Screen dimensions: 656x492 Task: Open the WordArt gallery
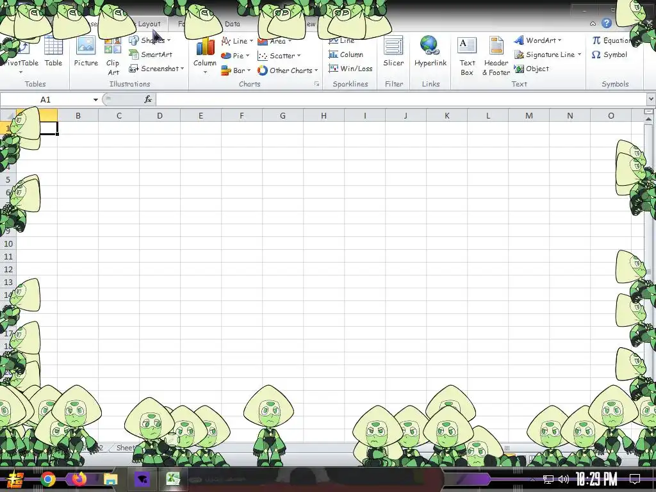point(537,40)
